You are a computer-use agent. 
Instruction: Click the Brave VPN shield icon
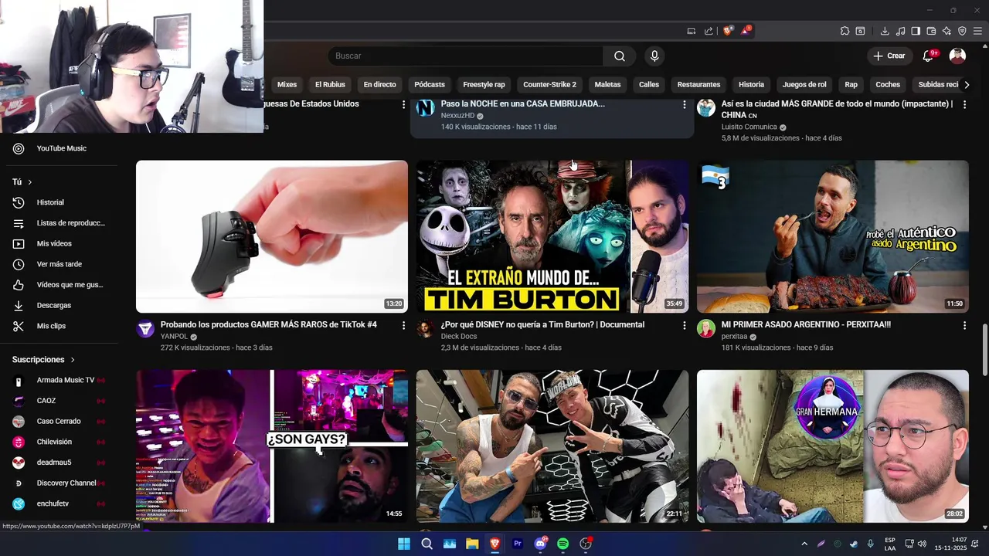point(962,31)
